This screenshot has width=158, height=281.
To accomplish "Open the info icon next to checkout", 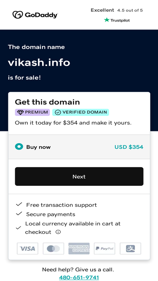I will tap(58, 232).
